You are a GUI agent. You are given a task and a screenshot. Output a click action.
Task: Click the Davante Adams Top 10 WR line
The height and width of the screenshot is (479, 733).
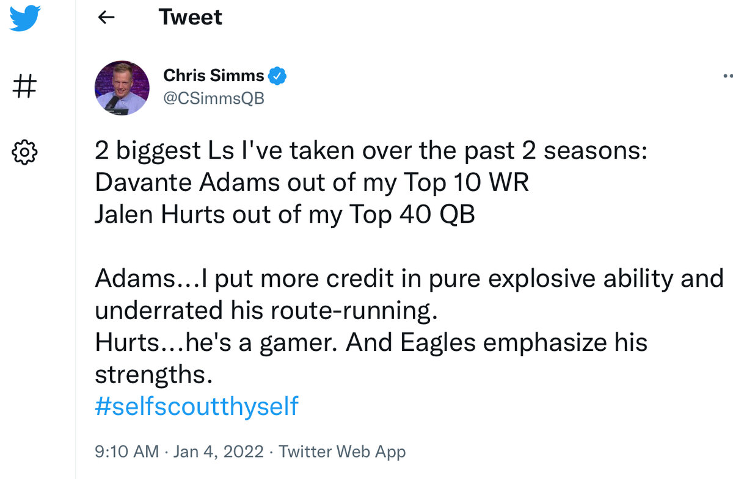pos(312,183)
